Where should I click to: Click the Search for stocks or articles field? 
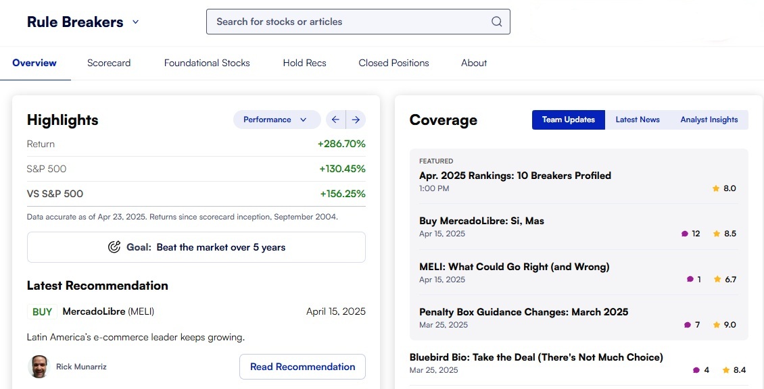358,22
